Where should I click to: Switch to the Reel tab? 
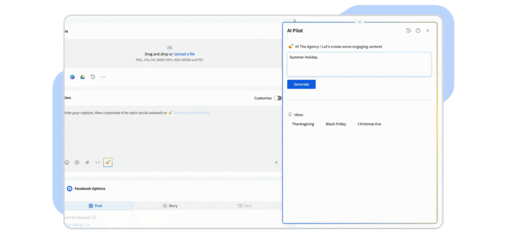245,206
